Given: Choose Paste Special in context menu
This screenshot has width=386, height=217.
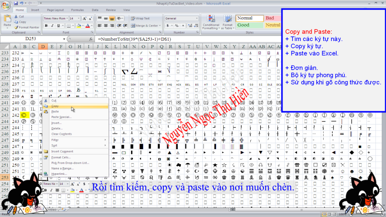Looking at the screenshot, I should pos(75,117).
